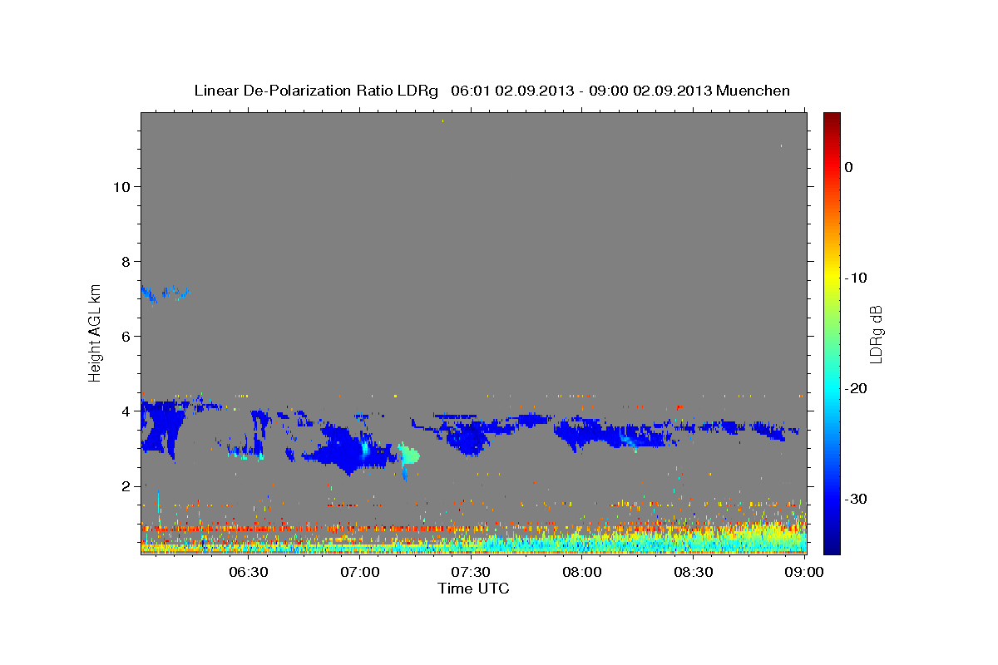This screenshot has width=998, height=665.
Task: Click the height axis label 8
Action: (125, 261)
